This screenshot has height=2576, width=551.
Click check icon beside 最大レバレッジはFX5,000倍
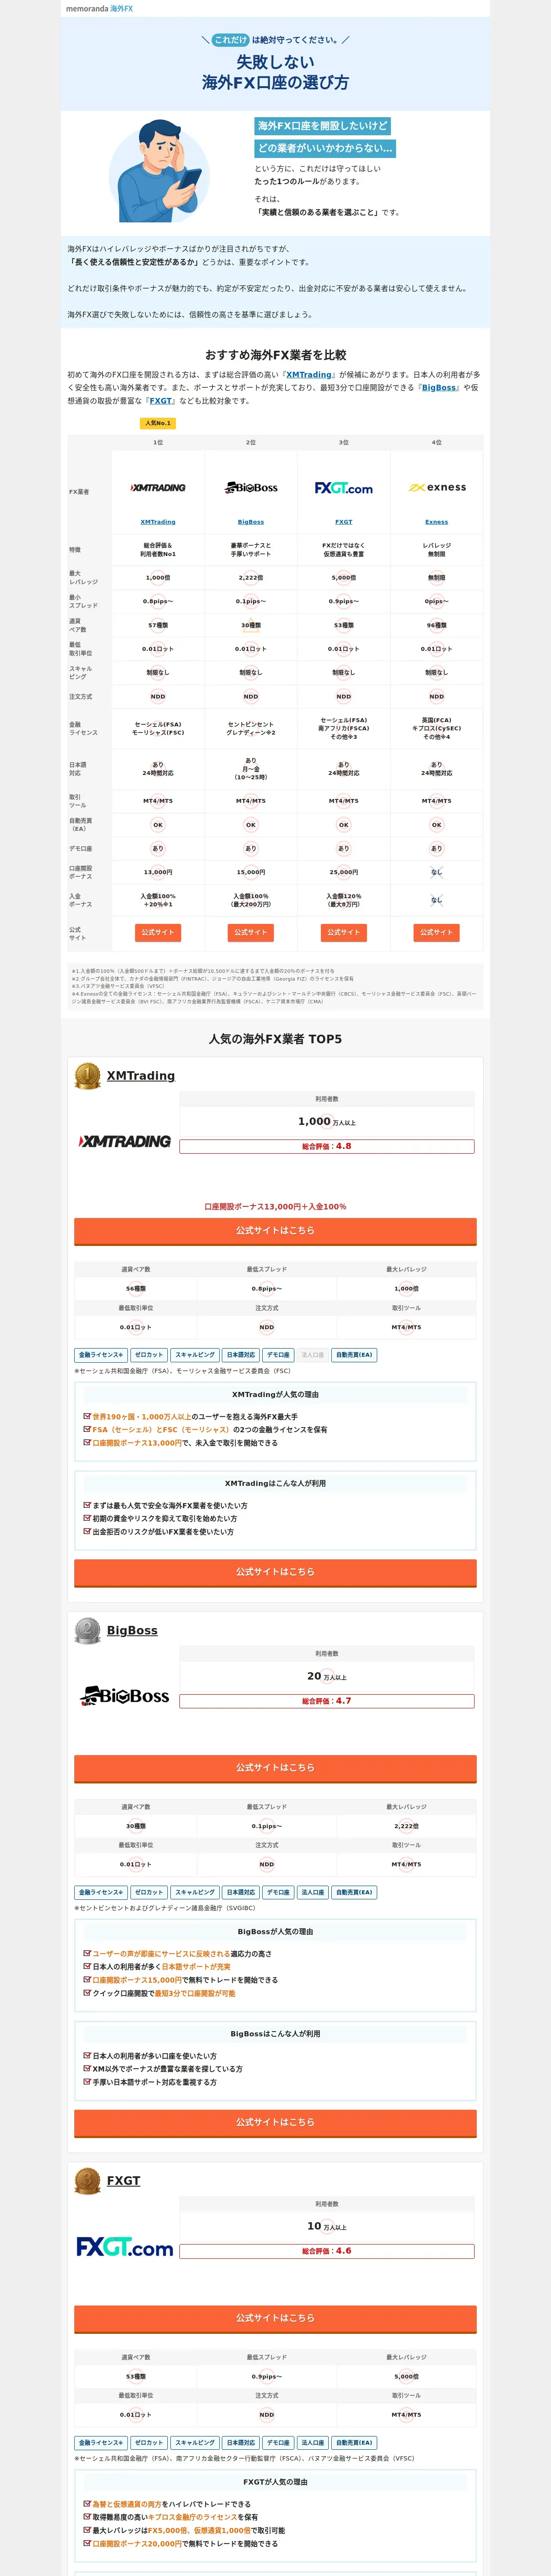pos(87,2530)
